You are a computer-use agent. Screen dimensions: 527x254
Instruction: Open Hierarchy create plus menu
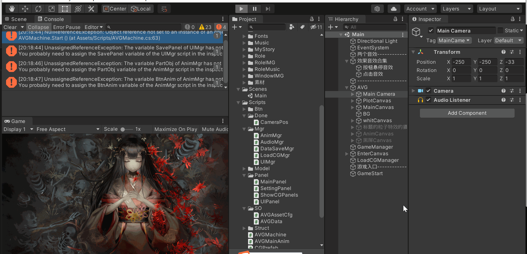pos(333,27)
